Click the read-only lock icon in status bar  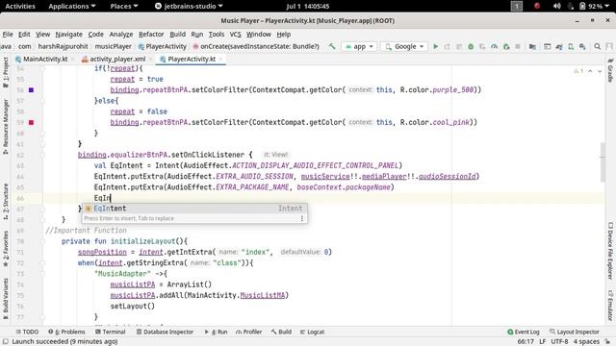[x=607, y=342]
